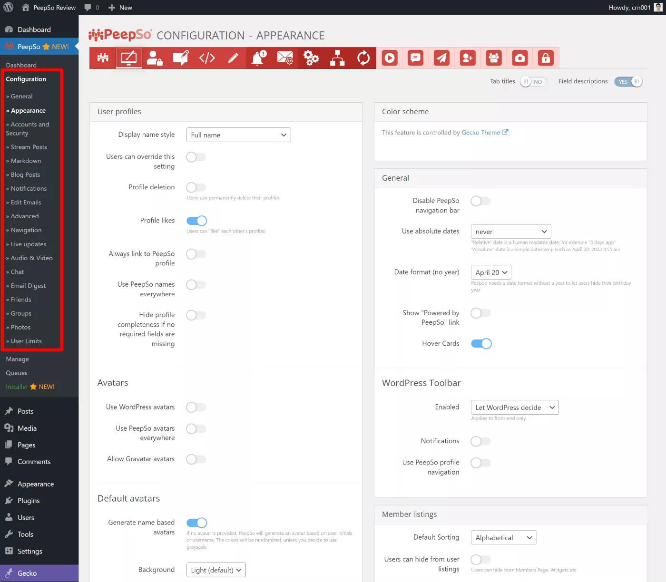Open the Groups people toolbar icon
This screenshot has height=582, width=666.
(494, 58)
